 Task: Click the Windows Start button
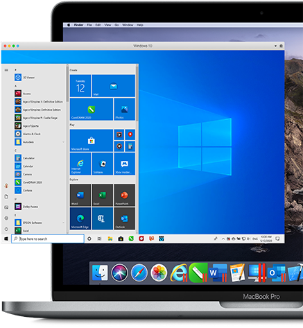tap(6, 239)
